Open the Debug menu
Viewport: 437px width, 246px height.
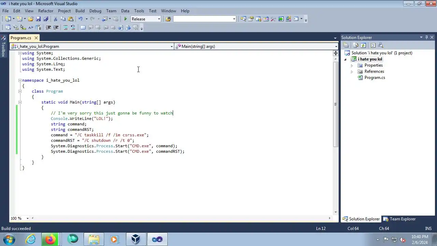[x=95, y=11]
